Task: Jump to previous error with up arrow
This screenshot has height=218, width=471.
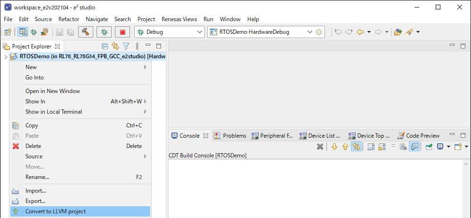Action: (345, 147)
